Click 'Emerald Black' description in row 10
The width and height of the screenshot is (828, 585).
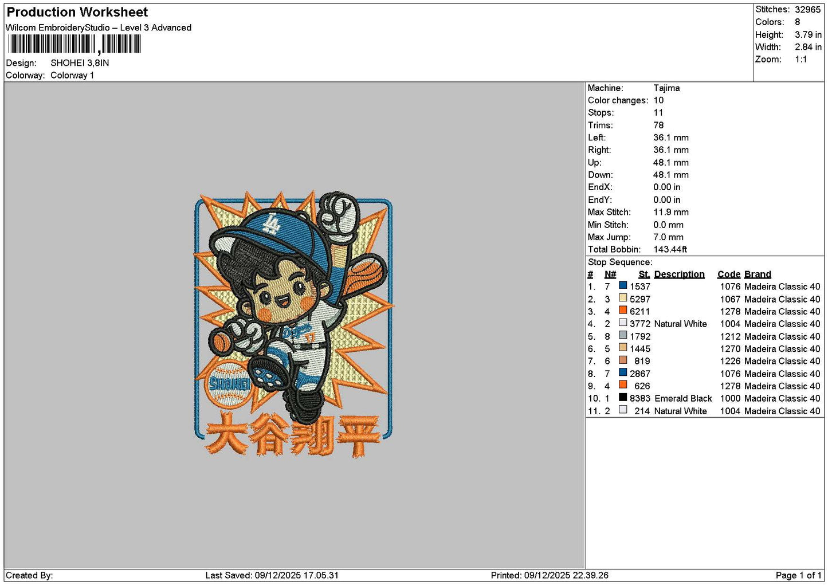[x=683, y=398]
